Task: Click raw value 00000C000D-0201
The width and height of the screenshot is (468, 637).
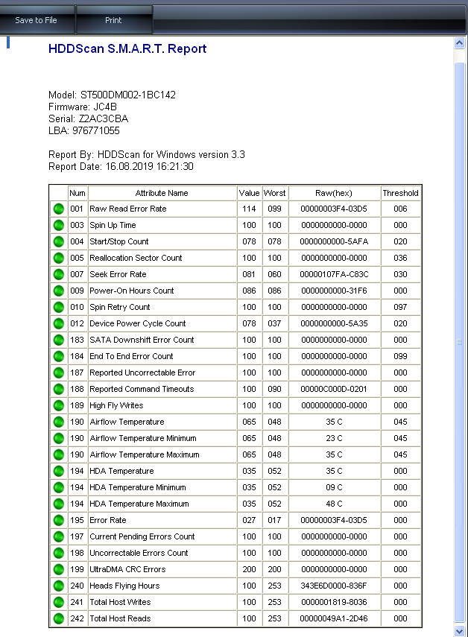Action: pyautogui.click(x=334, y=389)
